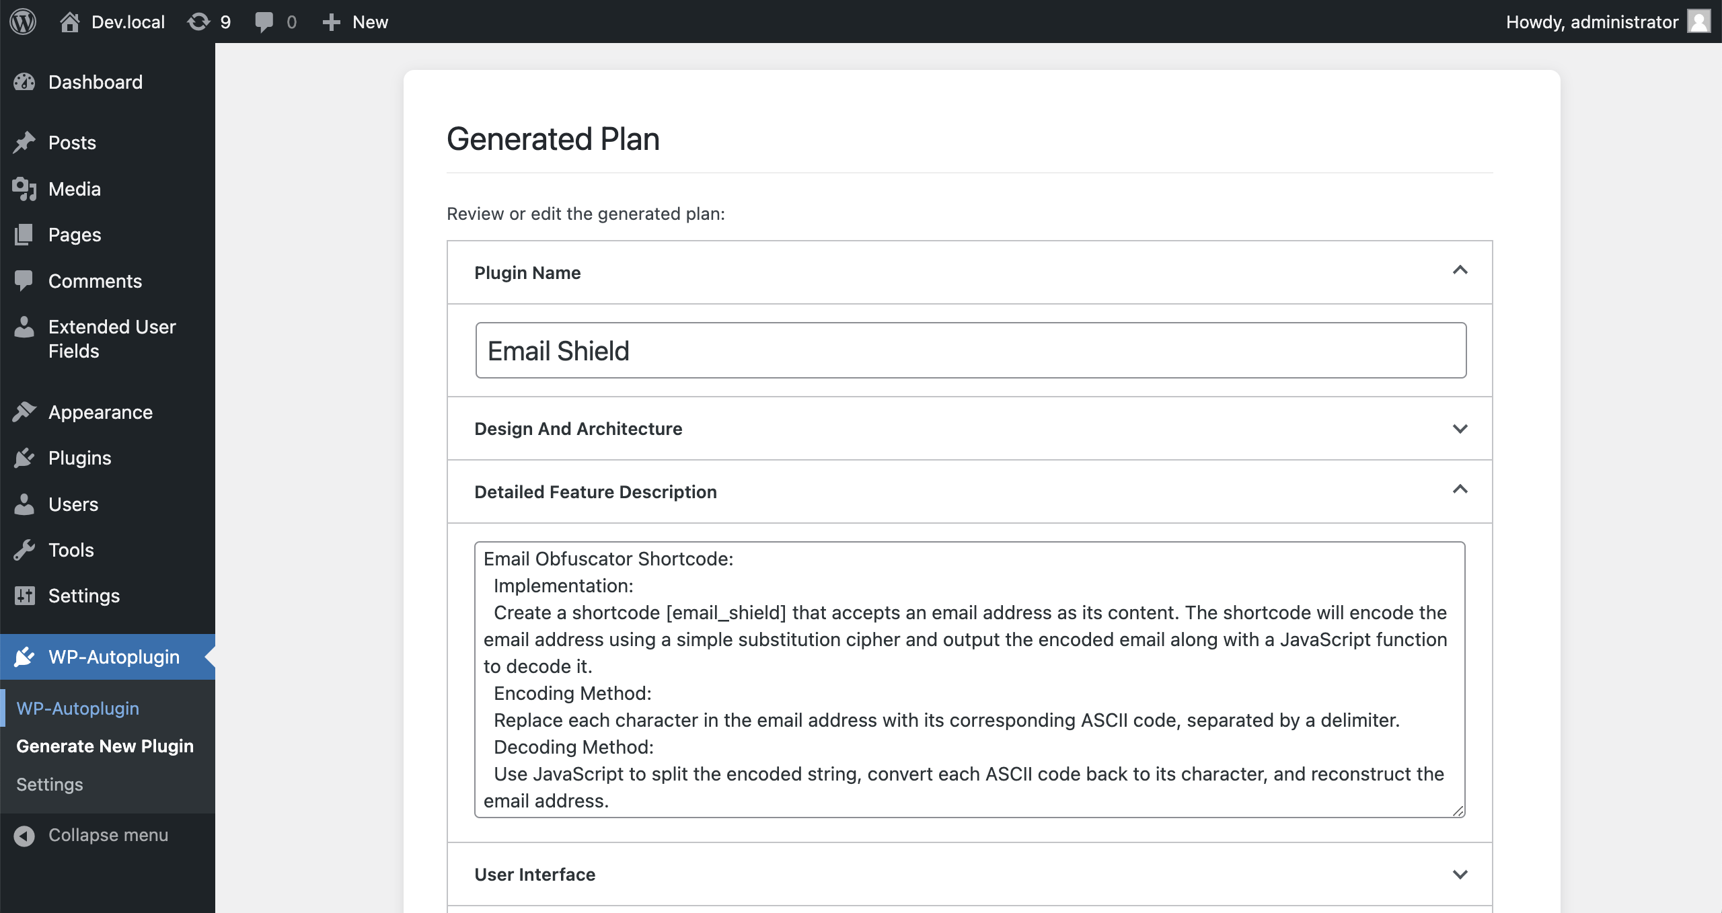Click the Media icon in sidebar
The image size is (1722, 913).
pos(24,189)
